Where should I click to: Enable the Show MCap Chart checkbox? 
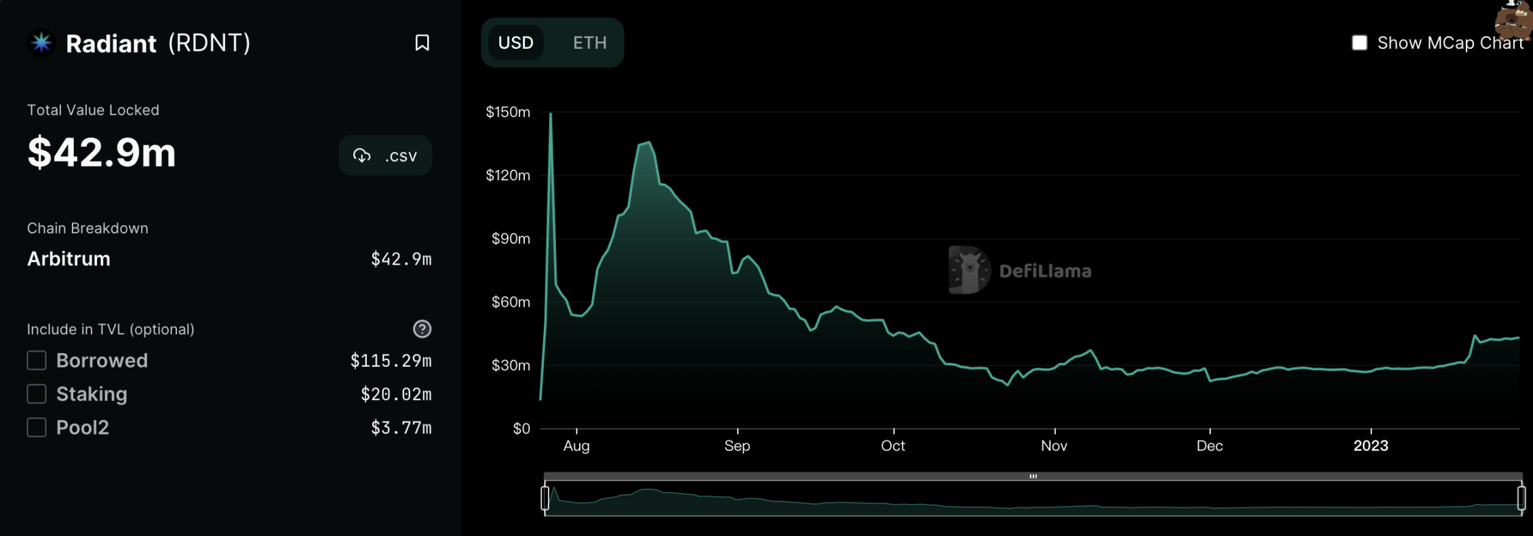[x=1359, y=43]
